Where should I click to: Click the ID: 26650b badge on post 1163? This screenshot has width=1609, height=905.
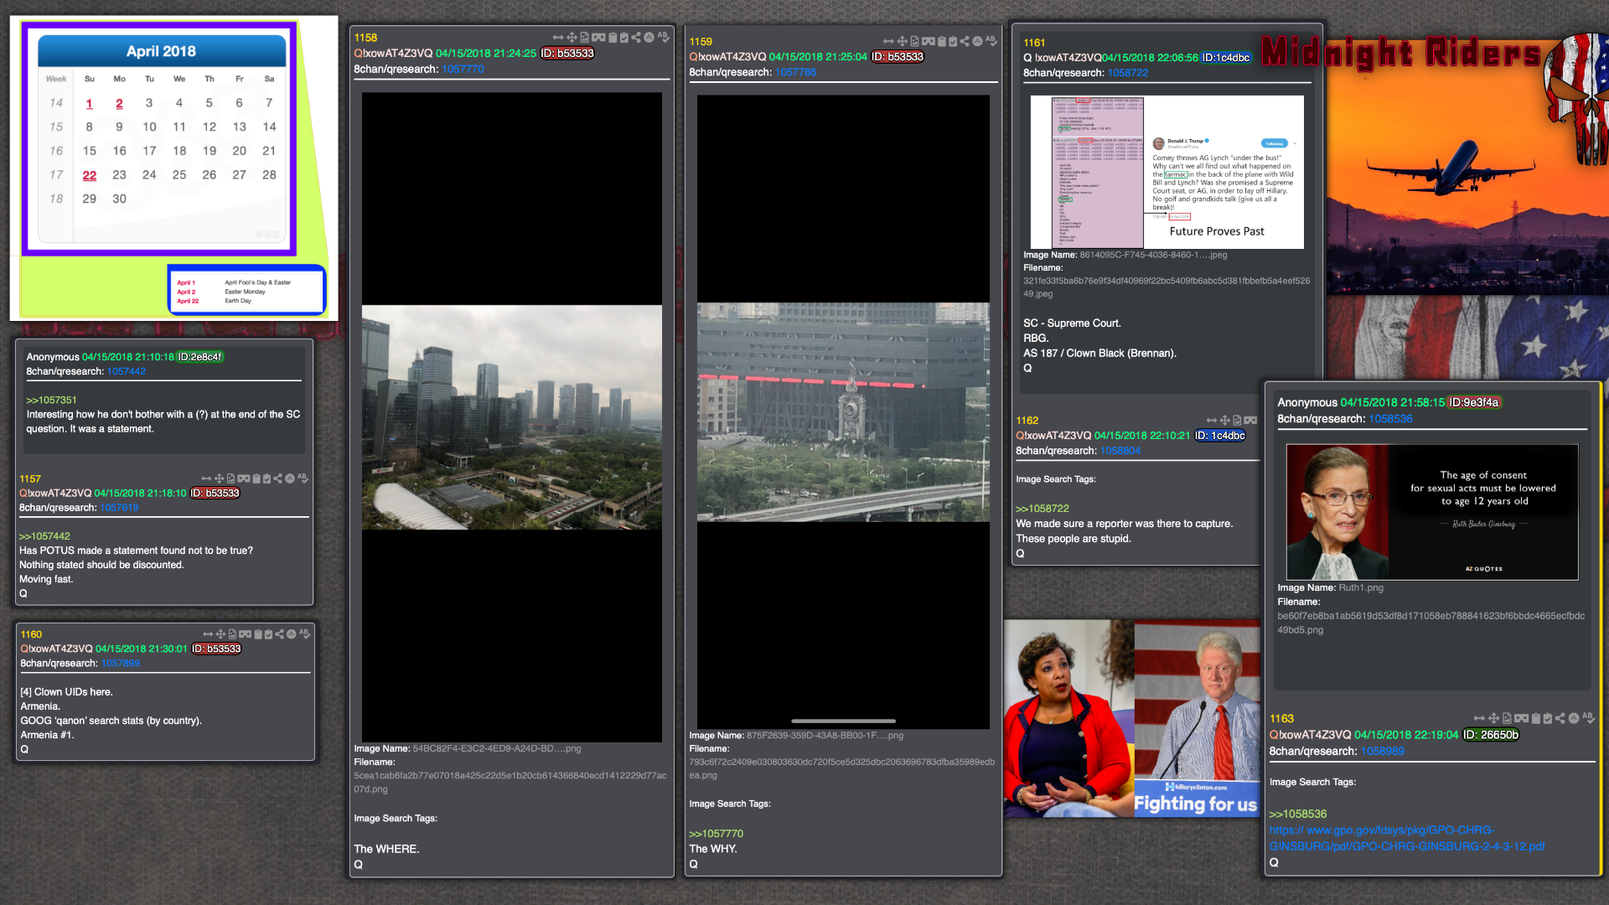coord(1491,735)
